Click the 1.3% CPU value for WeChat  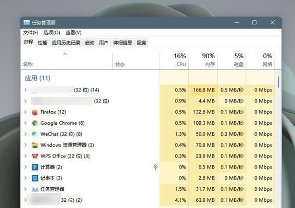click(181, 134)
